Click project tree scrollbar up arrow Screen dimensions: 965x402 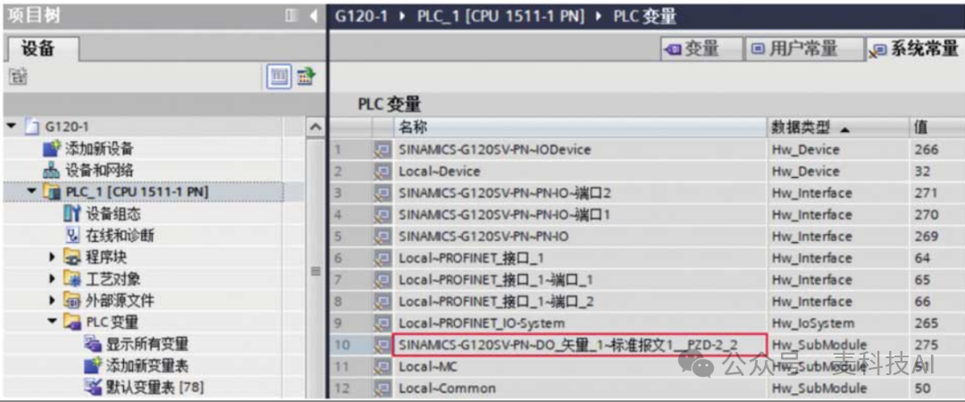[315, 128]
